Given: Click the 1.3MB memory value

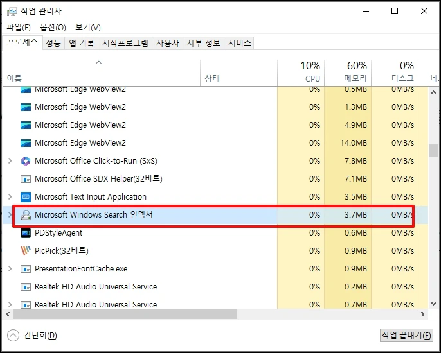Looking at the screenshot, I should [355, 107].
